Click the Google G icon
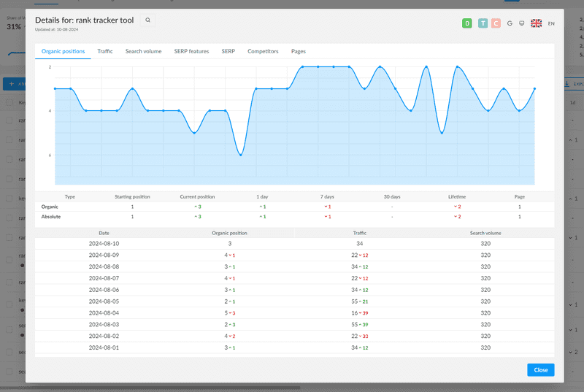 [510, 23]
